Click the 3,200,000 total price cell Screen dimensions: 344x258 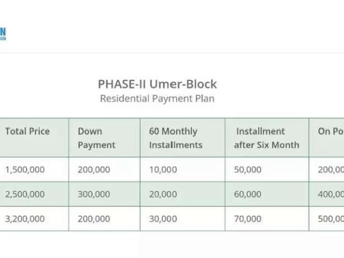[x=25, y=219]
